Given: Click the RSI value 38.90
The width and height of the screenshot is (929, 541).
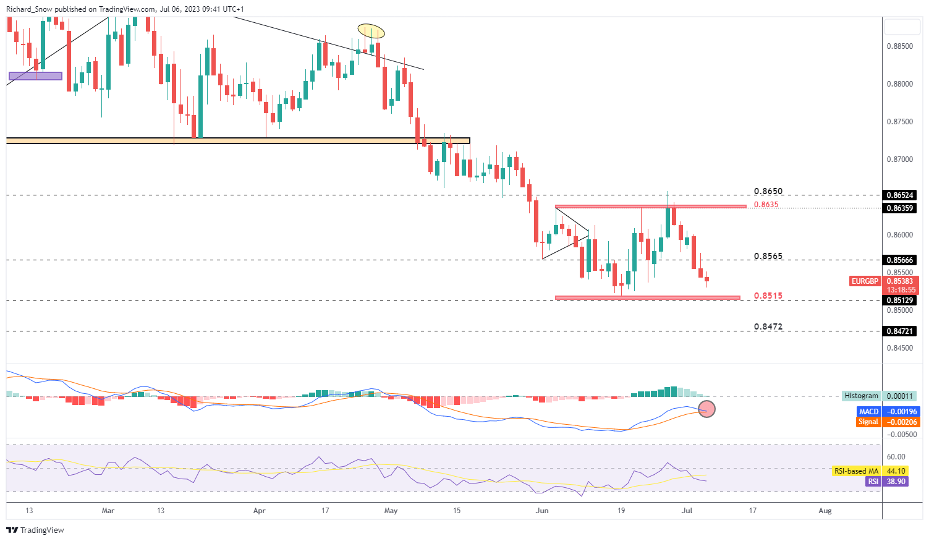Looking at the screenshot, I should (896, 481).
